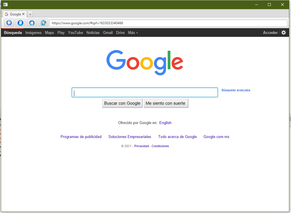Select the Google browser tab
This screenshot has width=291, height=213.
click(15, 14)
